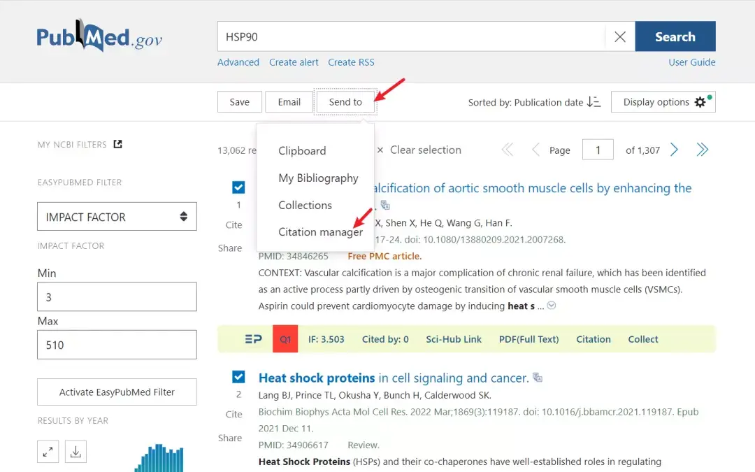Image resolution: width=755 pixels, height=472 pixels.
Task: Reverse the publication date sort order
Action: coord(594,102)
